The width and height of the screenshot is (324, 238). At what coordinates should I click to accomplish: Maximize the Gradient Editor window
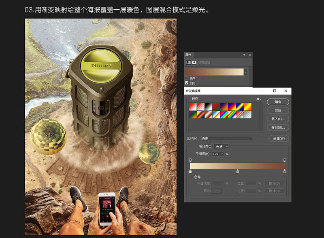pyautogui.click(x=275, y=91)
